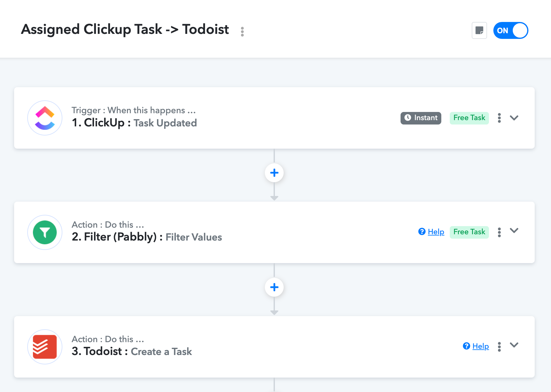Click the red Todoist app icon

45,347
